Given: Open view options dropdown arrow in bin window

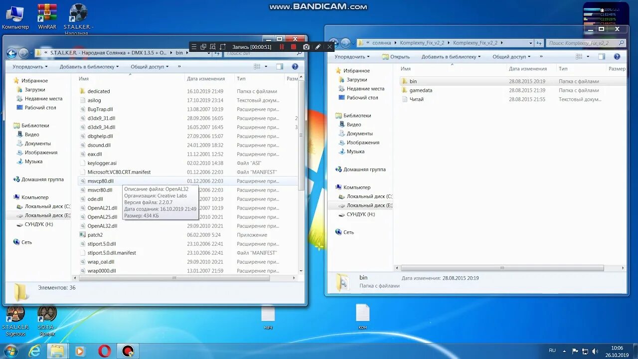Looking at the screenshot, I should (266, 66).
